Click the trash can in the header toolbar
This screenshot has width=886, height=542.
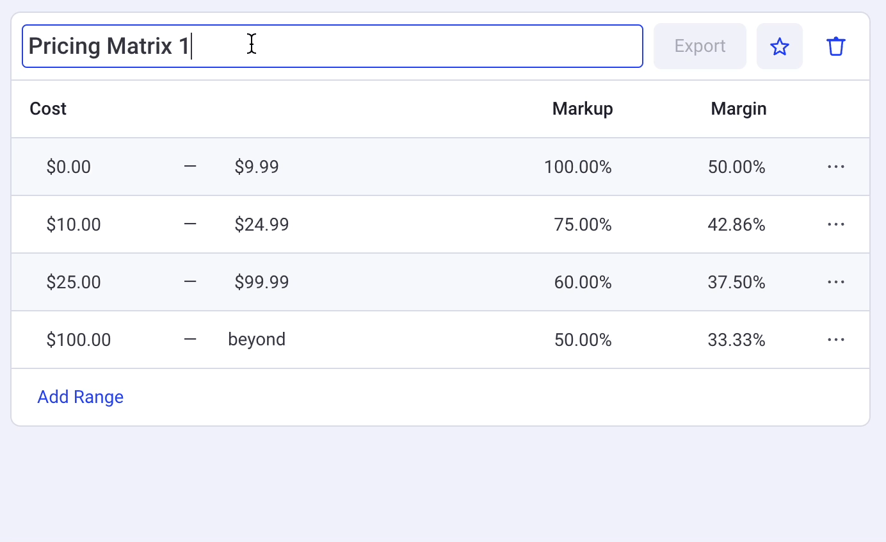(836, 45)
